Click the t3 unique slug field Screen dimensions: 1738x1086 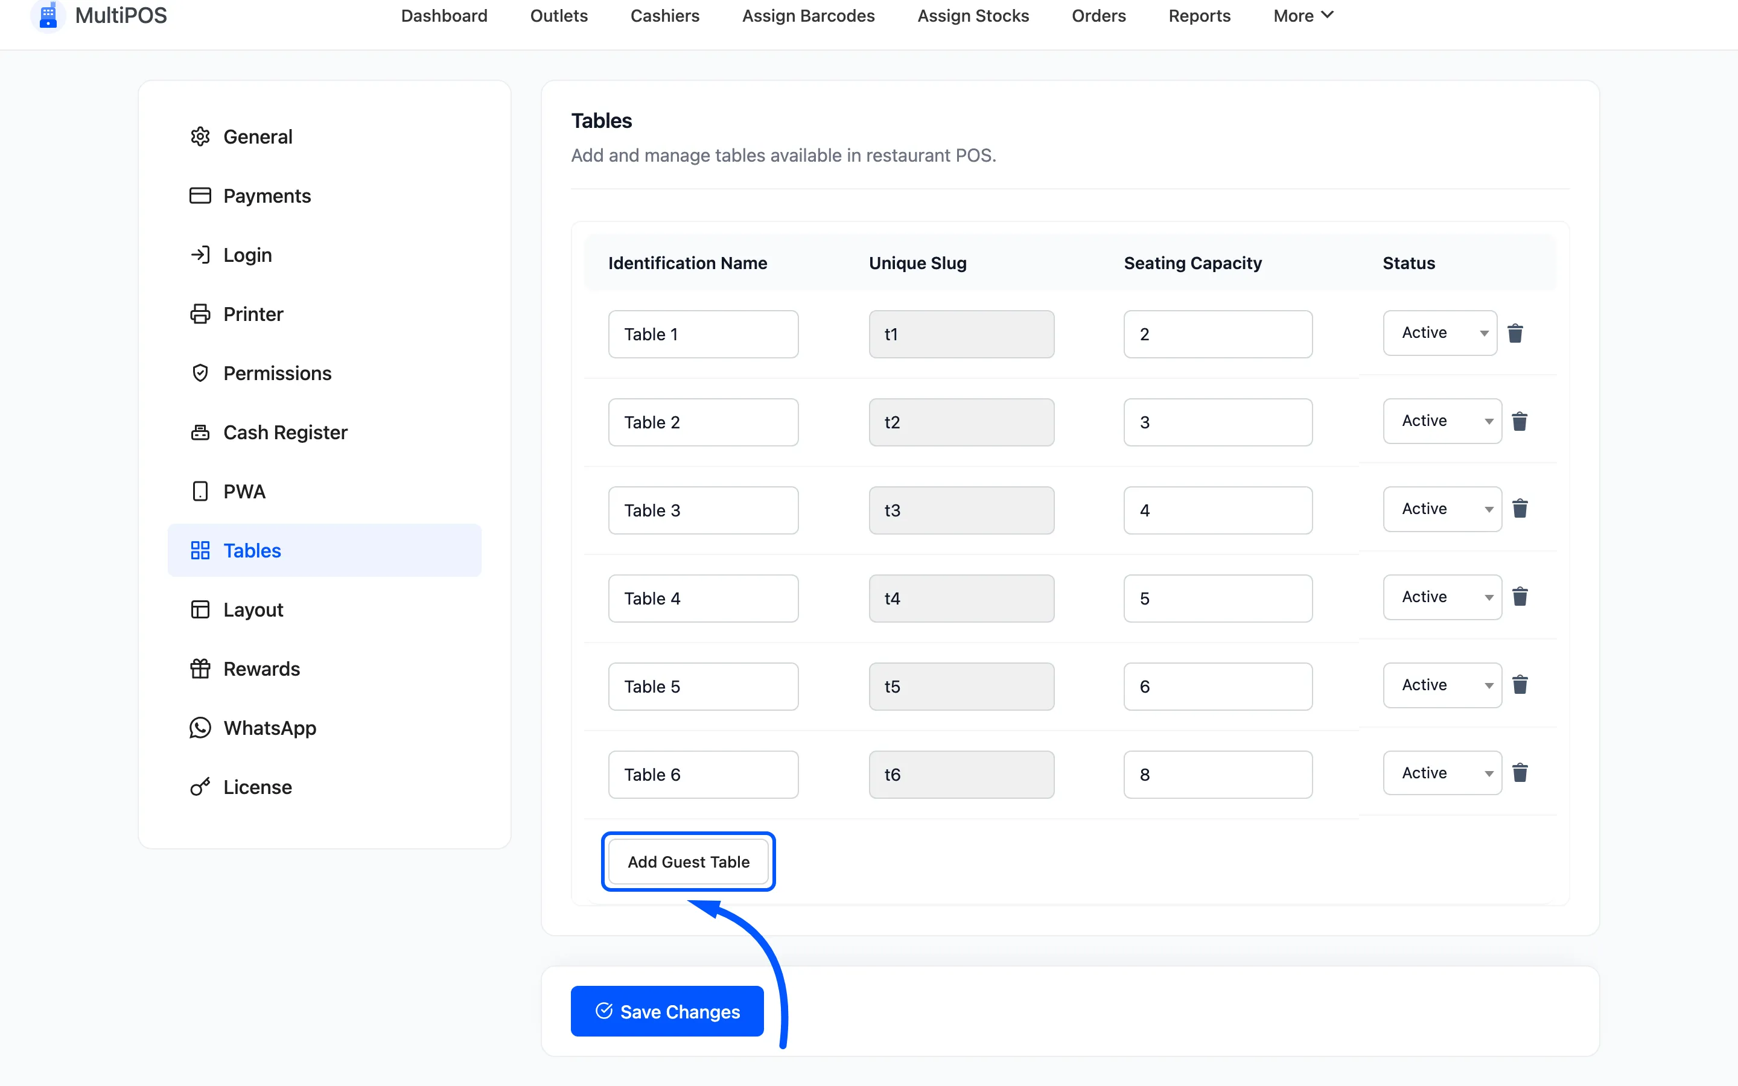pos(962,510)
